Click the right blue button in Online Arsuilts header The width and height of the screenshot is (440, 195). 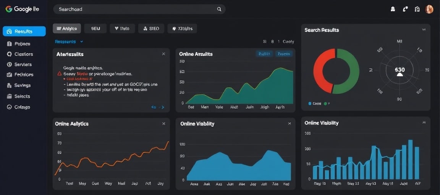coord(284,54)
